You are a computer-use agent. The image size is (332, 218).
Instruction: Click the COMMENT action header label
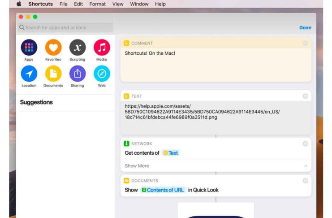coord(142,43)
